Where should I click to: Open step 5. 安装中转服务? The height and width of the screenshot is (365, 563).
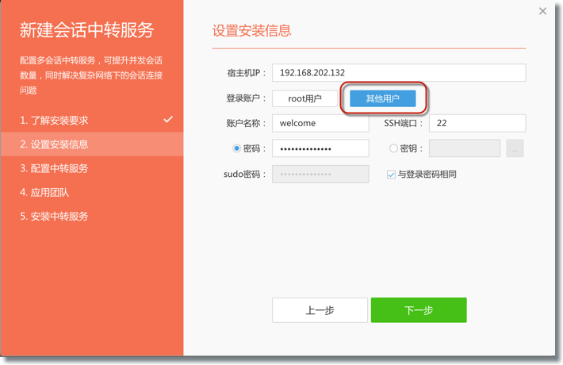point(55,216)
